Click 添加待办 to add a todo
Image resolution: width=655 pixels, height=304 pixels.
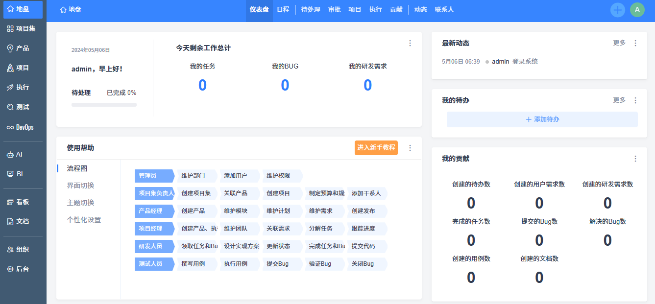point(542,119)
